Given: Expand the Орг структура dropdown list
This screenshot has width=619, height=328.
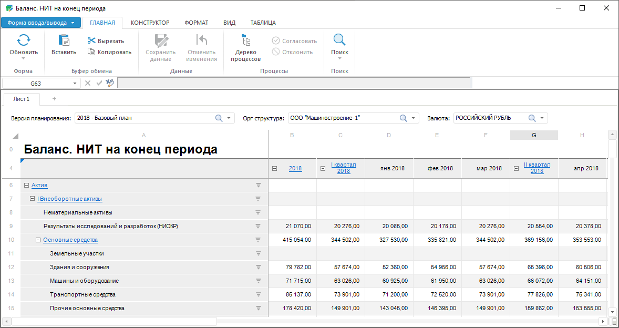Looking at the screenshot, I should click(x=414, y=118).
